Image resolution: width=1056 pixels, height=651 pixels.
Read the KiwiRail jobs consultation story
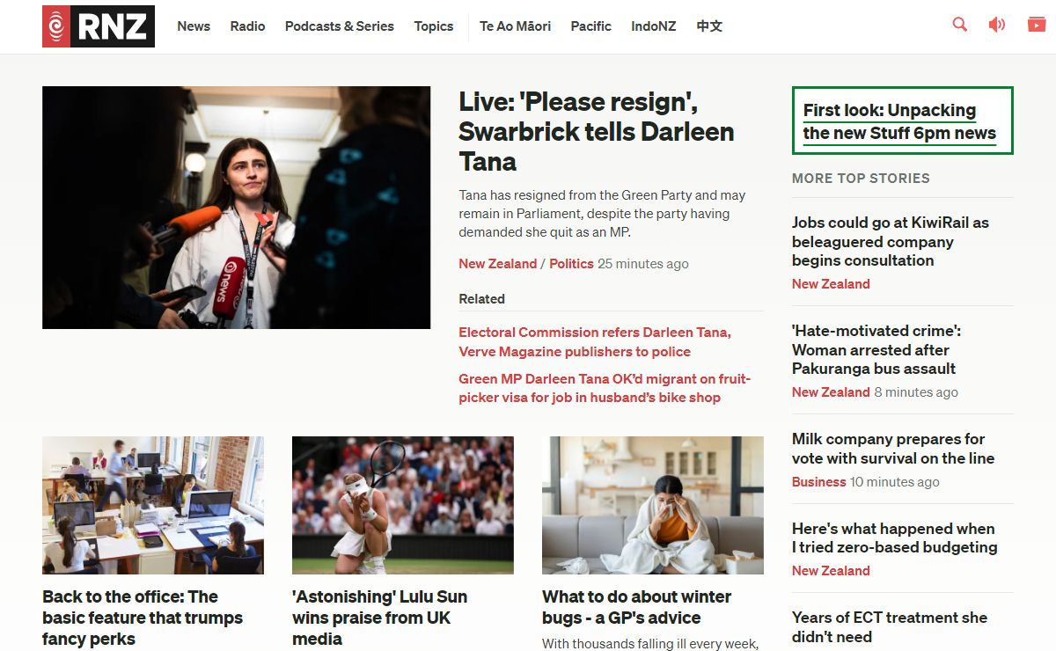coord(890,242)
